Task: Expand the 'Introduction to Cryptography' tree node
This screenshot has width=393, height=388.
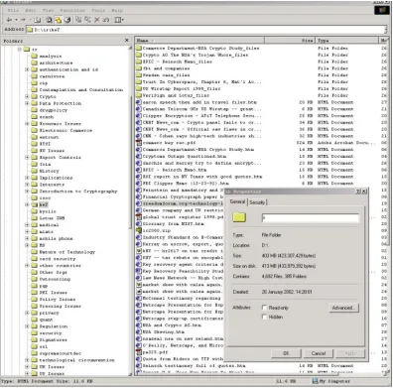Action: [27, 191]
